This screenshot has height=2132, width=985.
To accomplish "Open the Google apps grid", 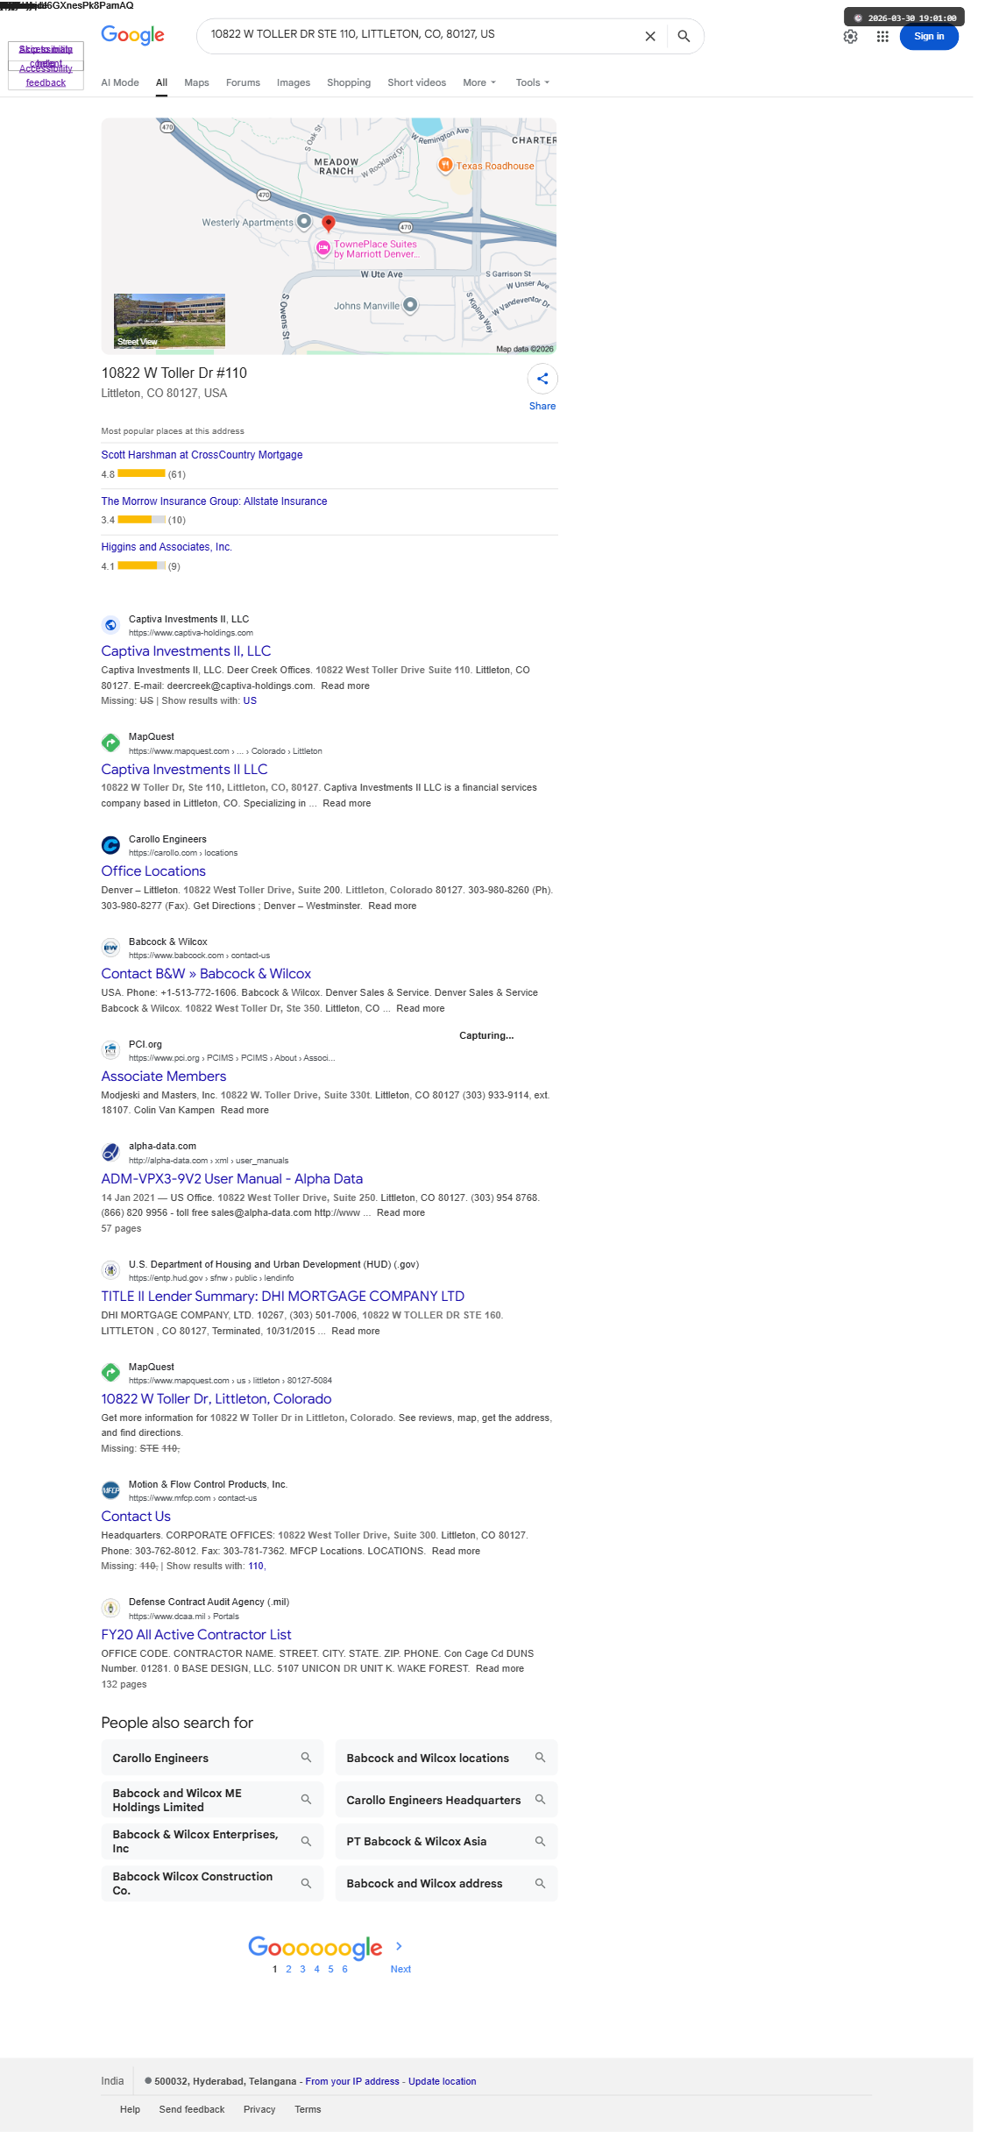I will coord(882,37).
